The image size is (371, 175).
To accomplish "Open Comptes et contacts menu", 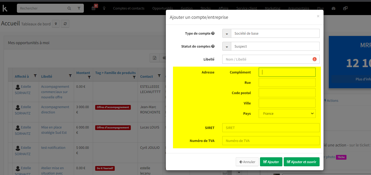I will point(129,8).
